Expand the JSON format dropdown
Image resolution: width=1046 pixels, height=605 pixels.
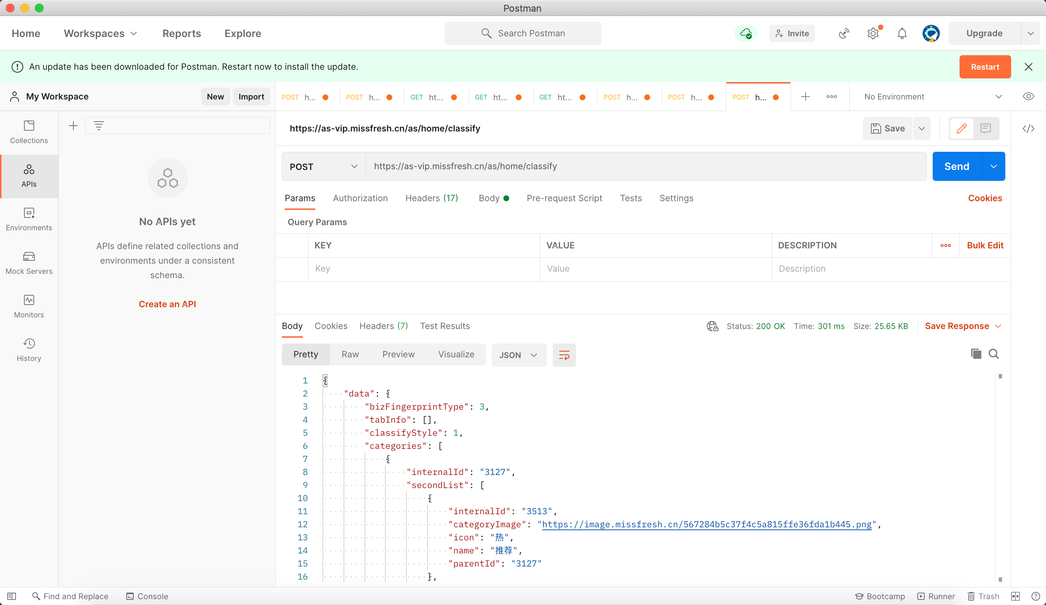coord(518,355)
